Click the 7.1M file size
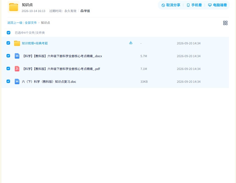The image size is (236, 183). coord(144,69)
